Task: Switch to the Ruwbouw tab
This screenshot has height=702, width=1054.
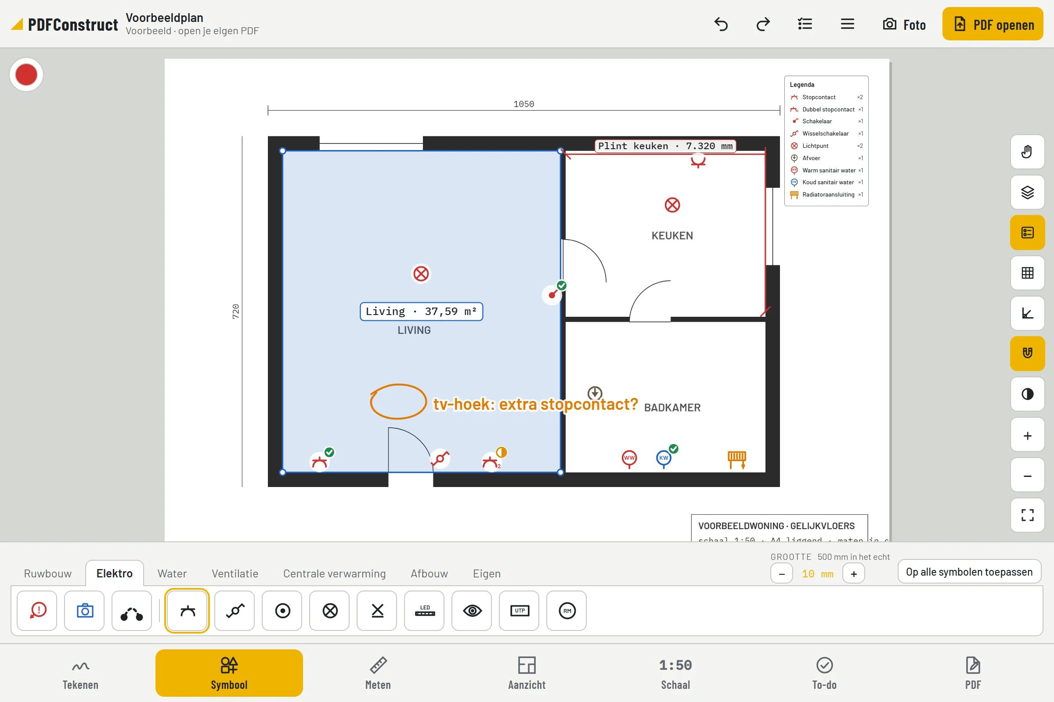Action: click(x=47, y=573)
